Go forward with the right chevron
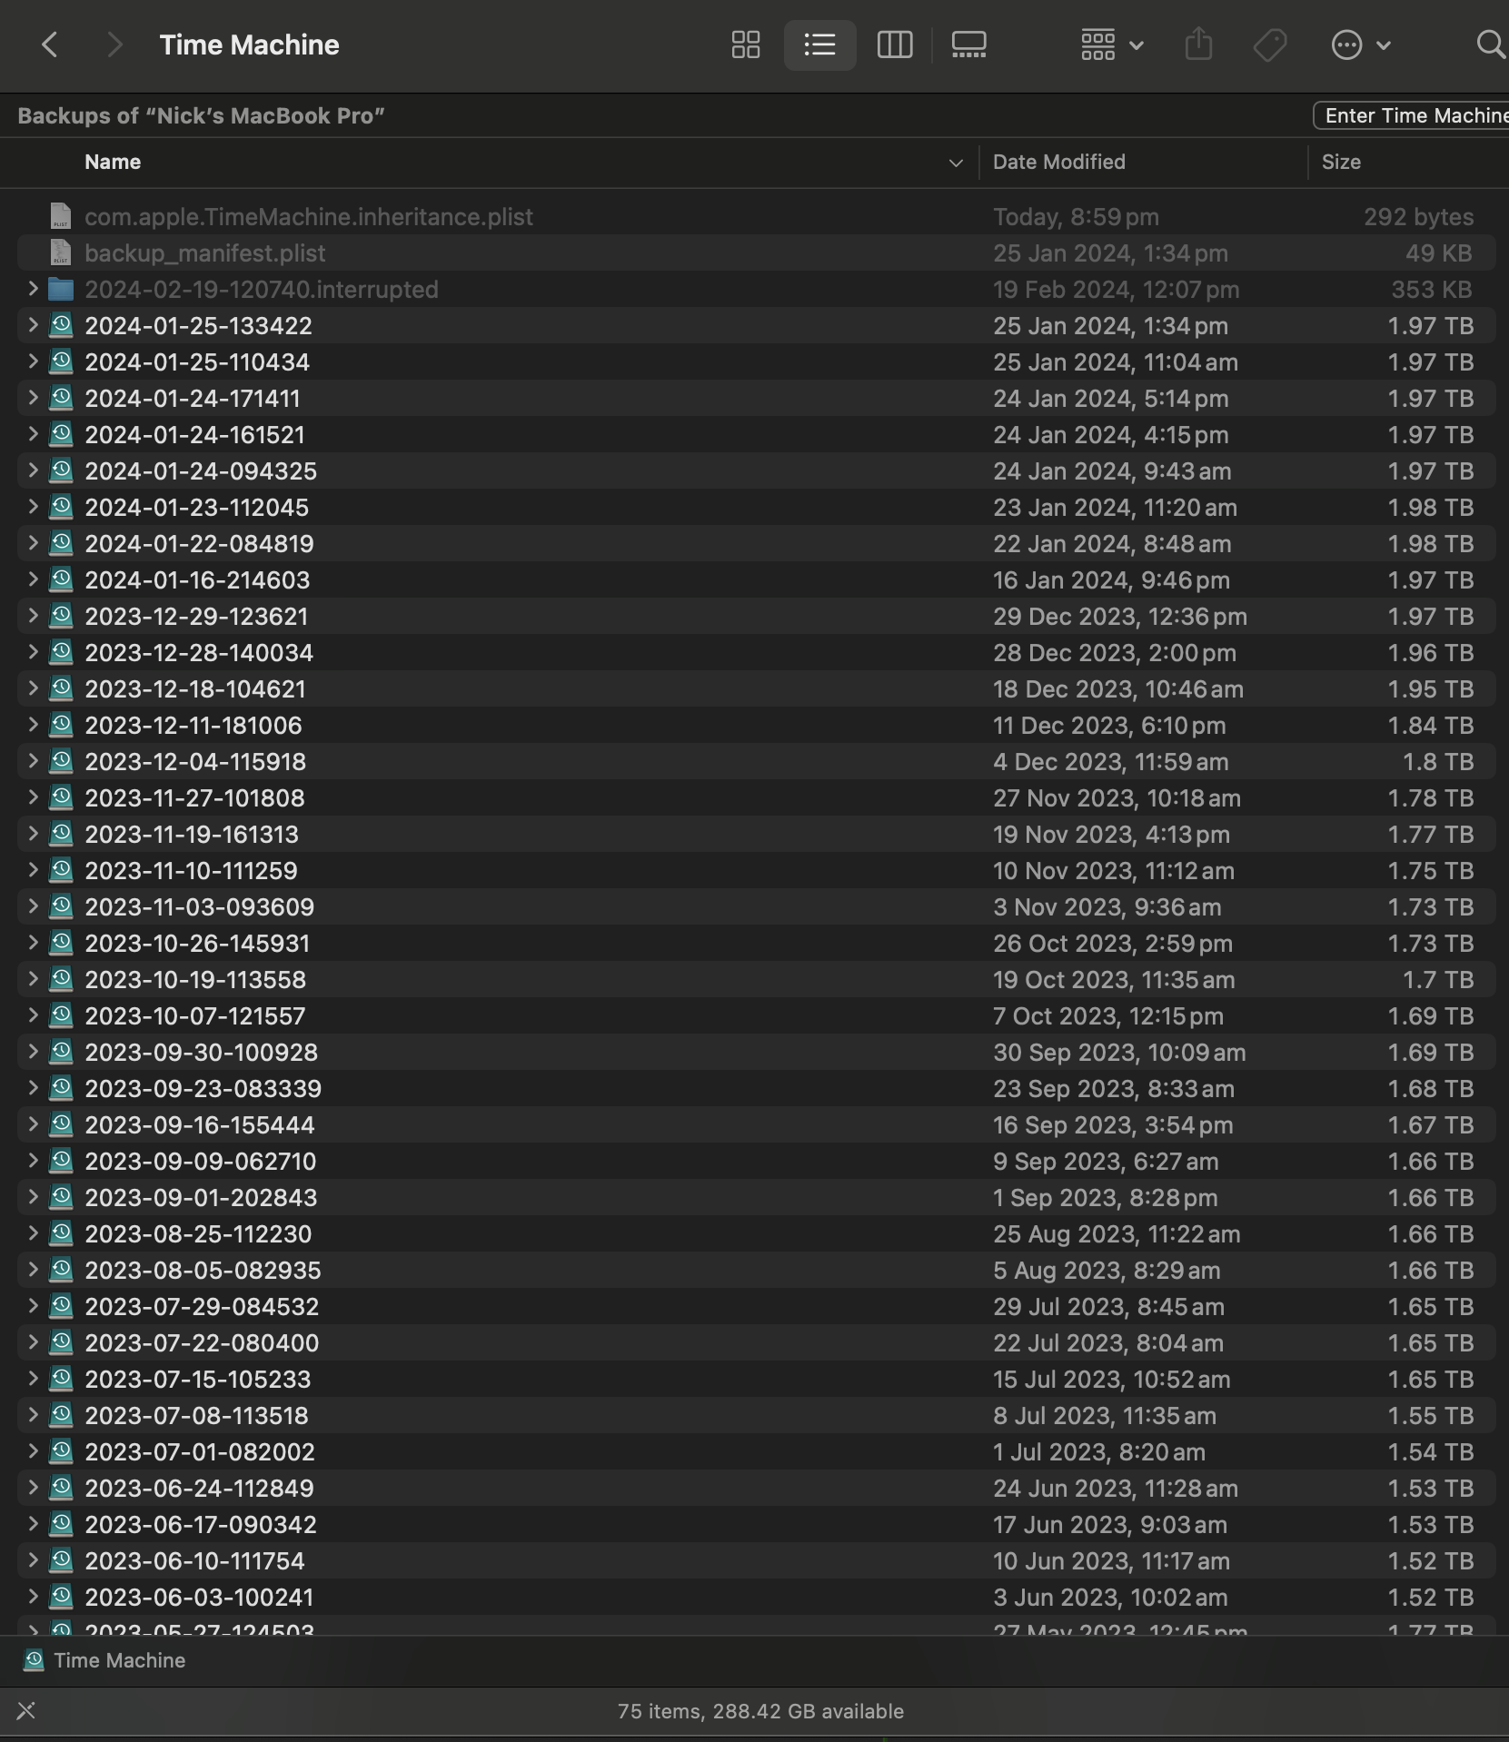1509x1742 pixels. point(114,45)
